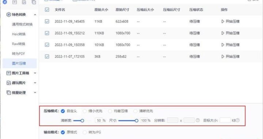Toggle the select-all checkbox in table header
The width and height of the screenshot is (263, 139).
pyautogui.click(x=47, y=10)
